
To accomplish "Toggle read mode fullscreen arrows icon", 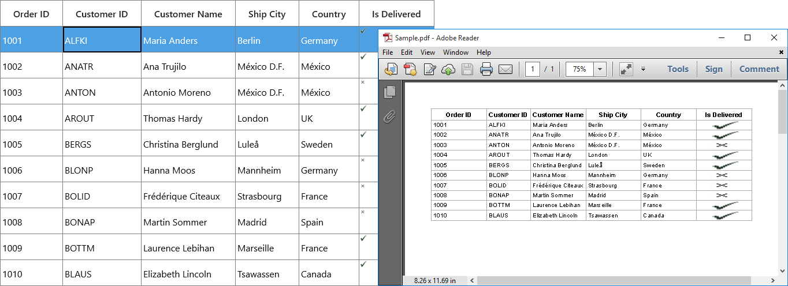I will coord(626,69).
